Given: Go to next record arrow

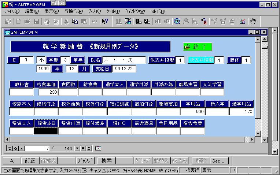Looking at the screenshot, I should click(x=77, y=148).
